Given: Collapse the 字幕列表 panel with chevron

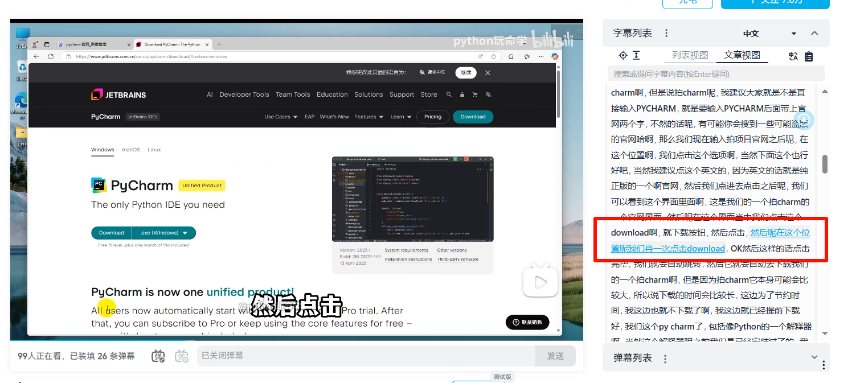Looking at the screenshot, I should pyautogui.click(x=814, y=34).
